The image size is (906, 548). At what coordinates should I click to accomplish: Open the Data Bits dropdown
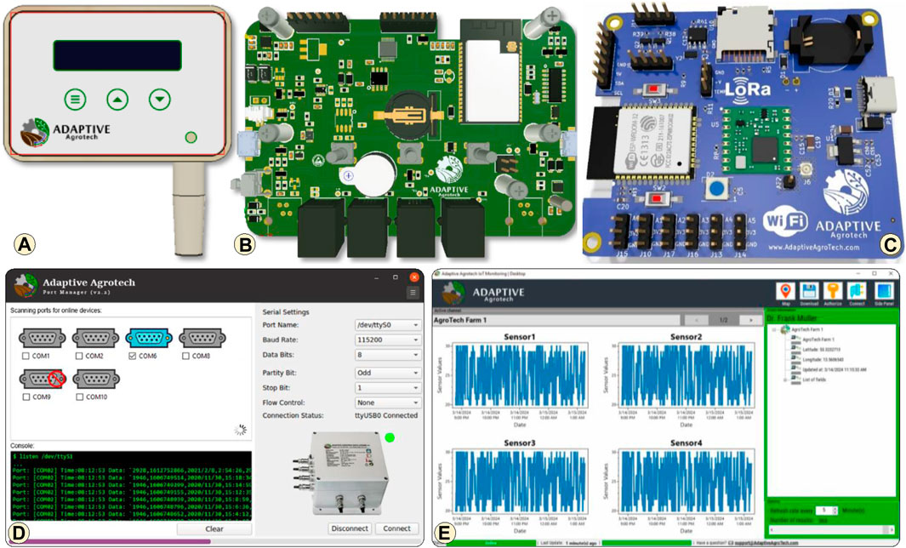388,355
